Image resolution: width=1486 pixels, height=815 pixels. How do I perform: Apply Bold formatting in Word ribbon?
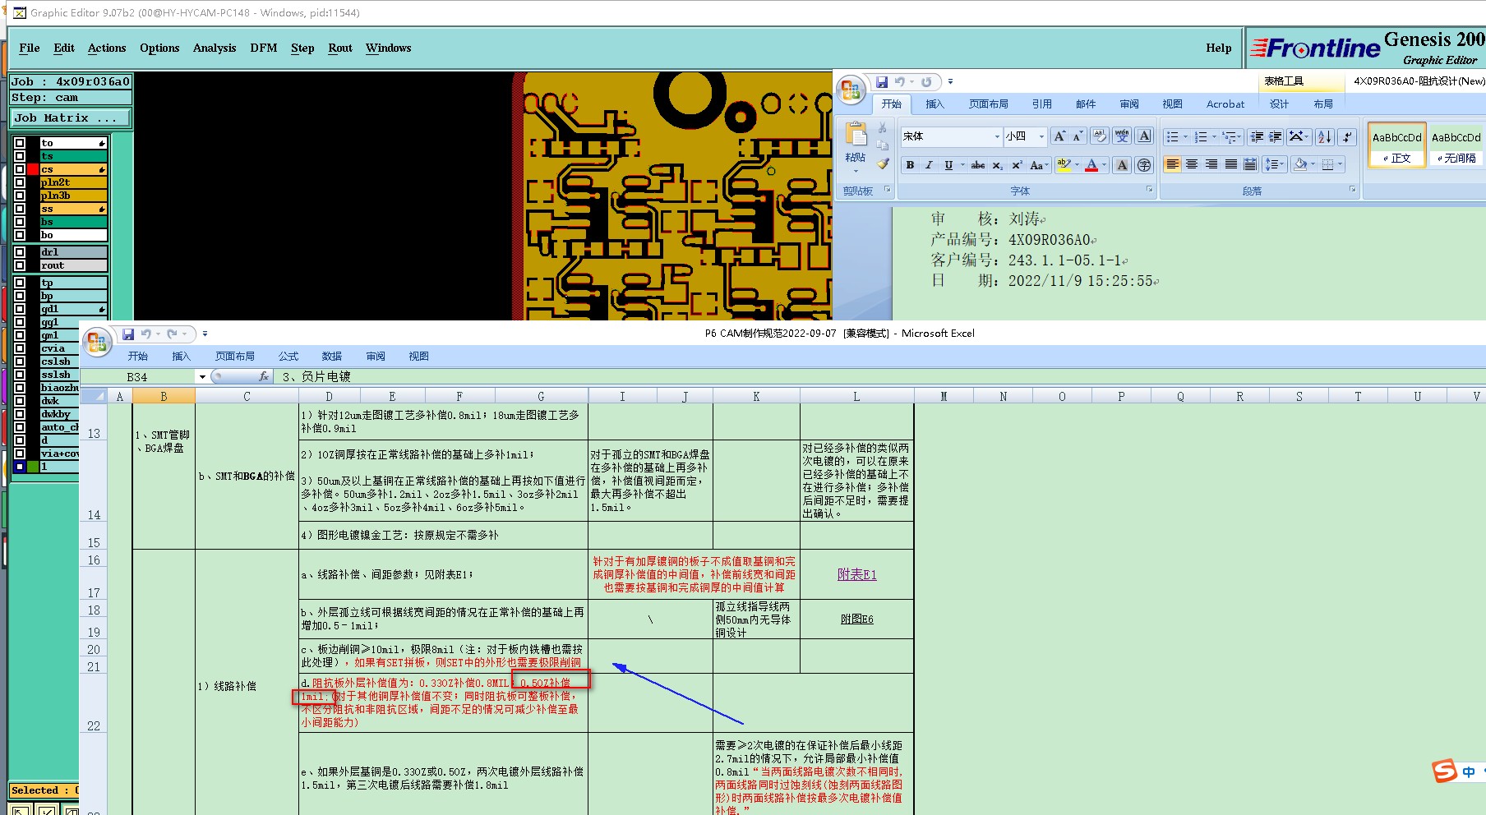pyautogui.click(x=910, y=165)
